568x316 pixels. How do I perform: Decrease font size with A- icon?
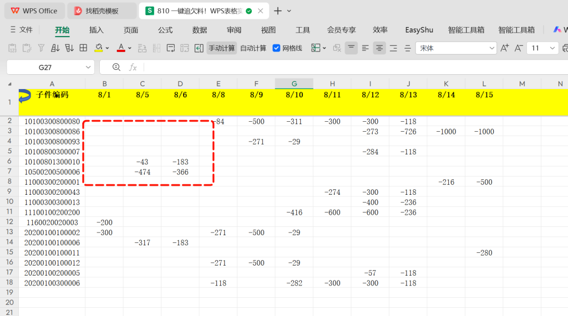click(519, 48)
